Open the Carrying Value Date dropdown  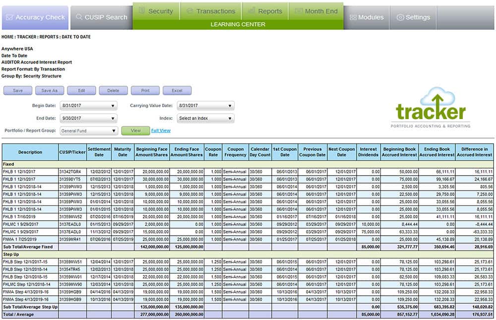[205, 106]
